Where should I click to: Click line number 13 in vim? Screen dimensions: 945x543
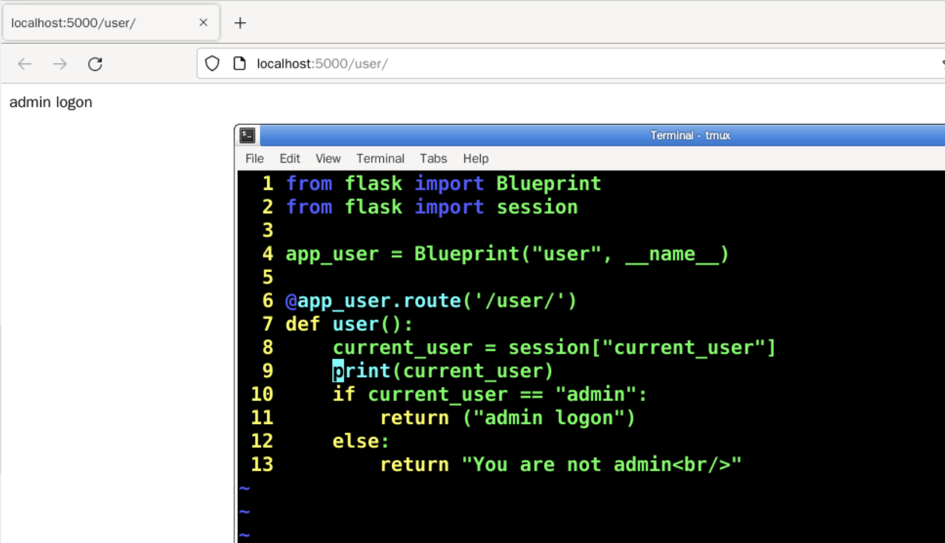click(262, 465)
